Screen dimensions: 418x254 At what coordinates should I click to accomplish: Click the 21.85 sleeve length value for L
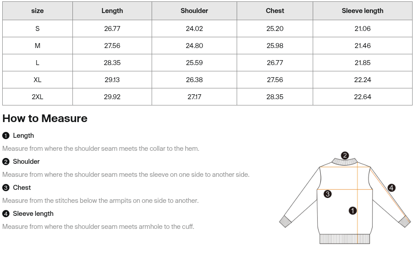[363, 63]
